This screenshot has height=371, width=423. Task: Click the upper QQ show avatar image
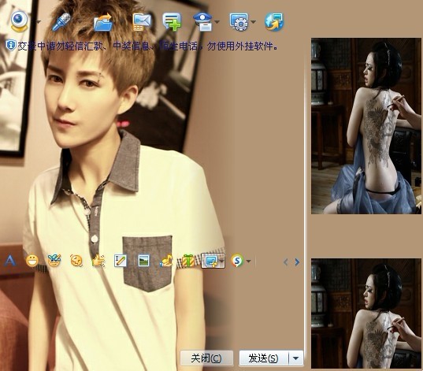pos(366,126)
